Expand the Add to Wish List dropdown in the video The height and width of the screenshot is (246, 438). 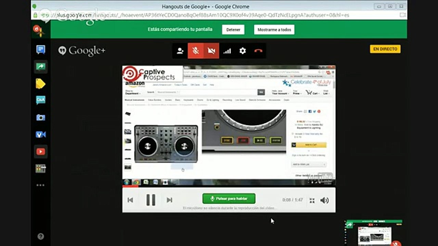tap(309, 164)
